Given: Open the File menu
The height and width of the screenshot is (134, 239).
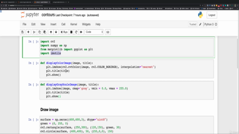Looking at the screenshot, I should [x=24, y=24].
